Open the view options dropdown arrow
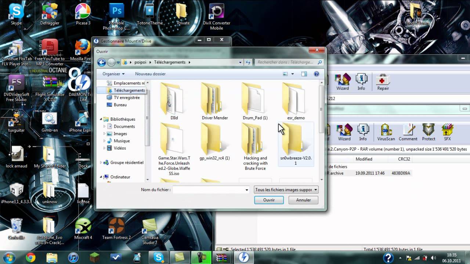Image resolution: width=470 pixels, height=264 pixels. pyautogui.click(x=293, y=74)
